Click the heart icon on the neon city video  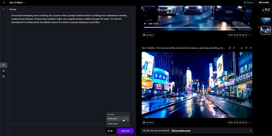click(x=246, y=48)
